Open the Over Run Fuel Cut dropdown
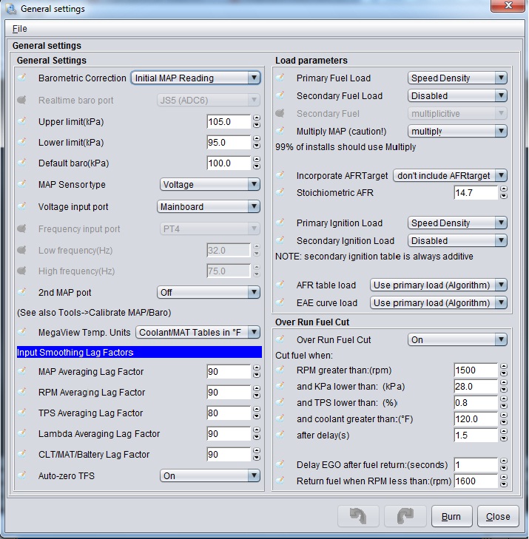Screen dimensions: 529x539 pos(457,340)
